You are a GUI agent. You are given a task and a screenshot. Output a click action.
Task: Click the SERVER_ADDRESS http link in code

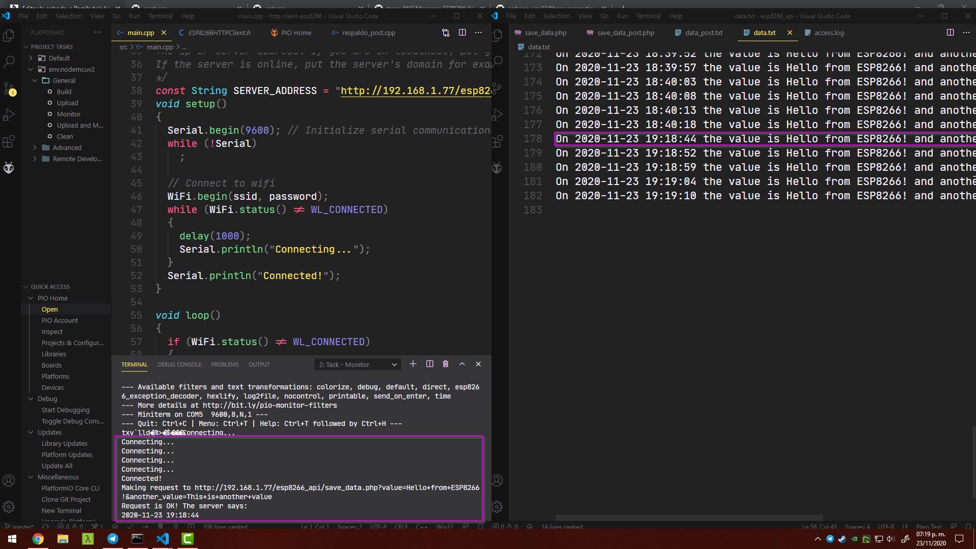pyautogui.click(x=415, y=91)
